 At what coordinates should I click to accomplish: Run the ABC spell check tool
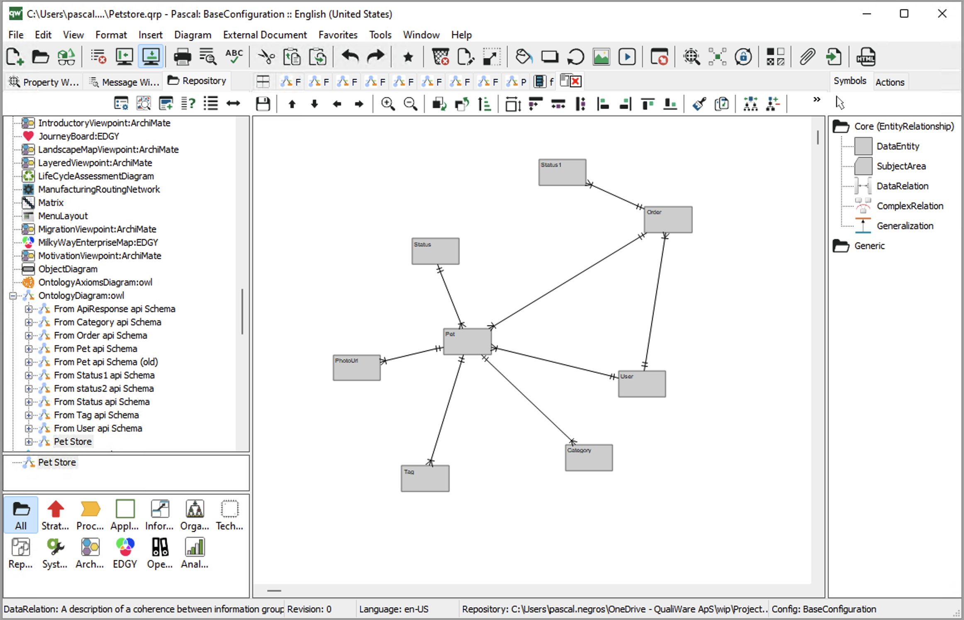[x=234, y=57]
